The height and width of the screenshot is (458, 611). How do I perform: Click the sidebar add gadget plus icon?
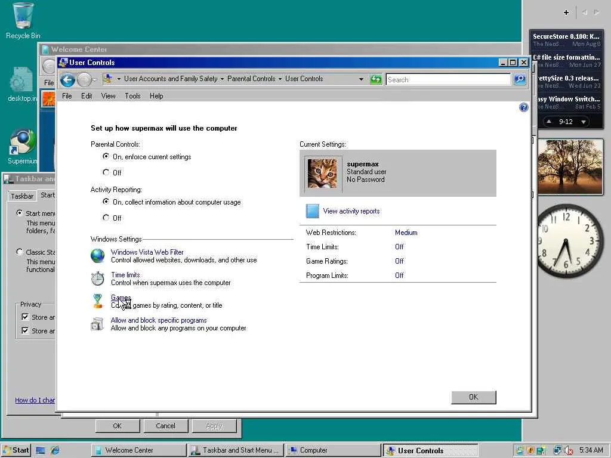click(567, 13)
